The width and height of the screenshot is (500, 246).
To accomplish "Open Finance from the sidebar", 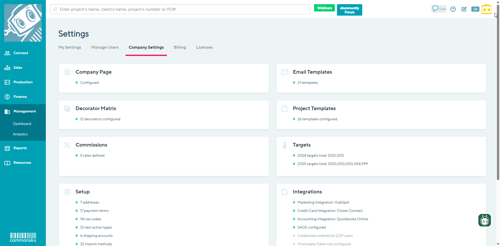I will (x=20, y=97).
